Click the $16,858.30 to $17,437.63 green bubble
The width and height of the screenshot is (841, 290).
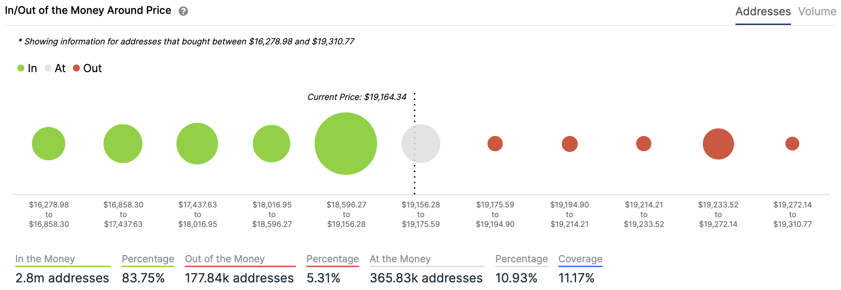click(x=123, y=144)
